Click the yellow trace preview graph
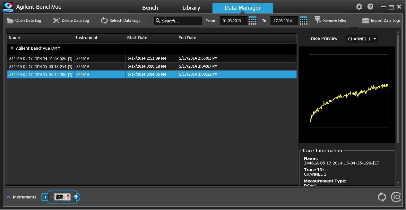The height and width of the screenshot is (210, 406). click(349, 91)
